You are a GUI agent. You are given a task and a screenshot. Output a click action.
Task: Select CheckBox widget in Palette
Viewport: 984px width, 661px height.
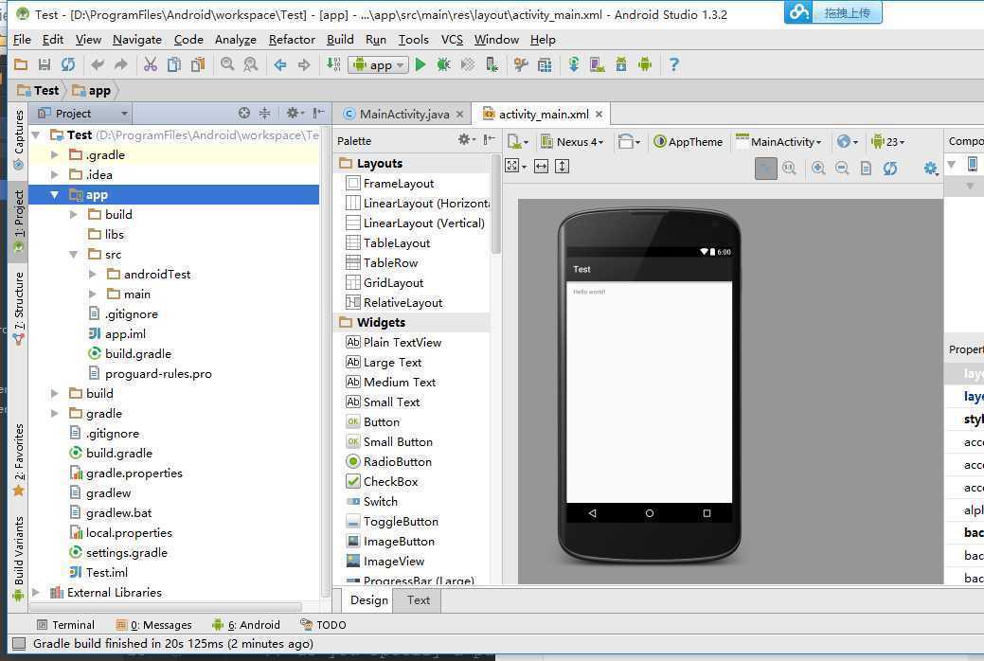382,481
